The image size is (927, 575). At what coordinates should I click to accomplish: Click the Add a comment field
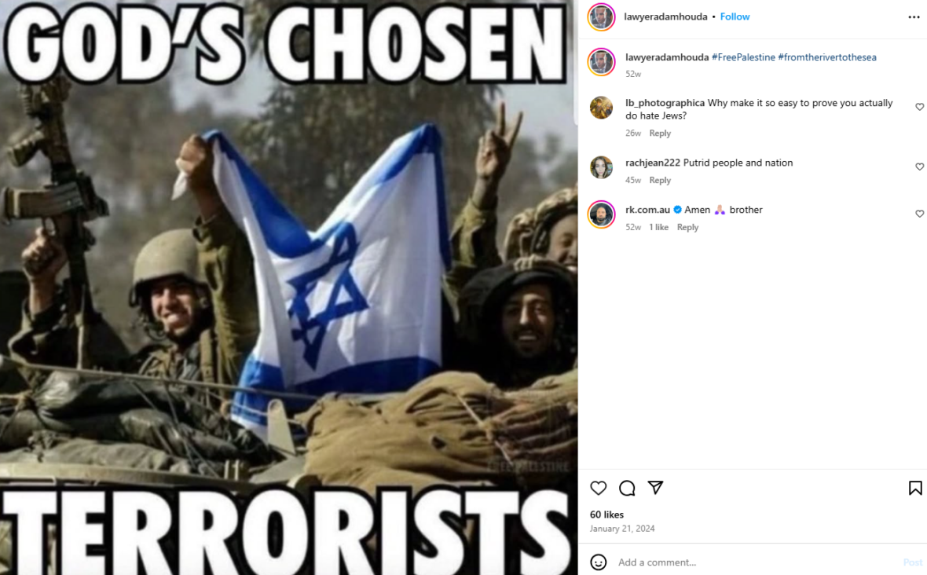[757, 562]
